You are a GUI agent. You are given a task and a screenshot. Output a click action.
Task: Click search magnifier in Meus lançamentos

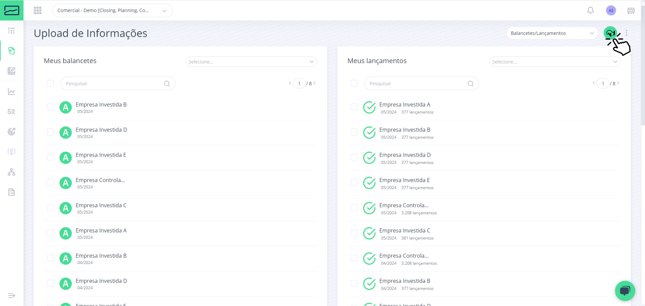(471, 84)
